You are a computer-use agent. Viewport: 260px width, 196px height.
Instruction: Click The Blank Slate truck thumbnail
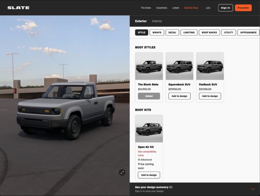[x=149, y=66]
